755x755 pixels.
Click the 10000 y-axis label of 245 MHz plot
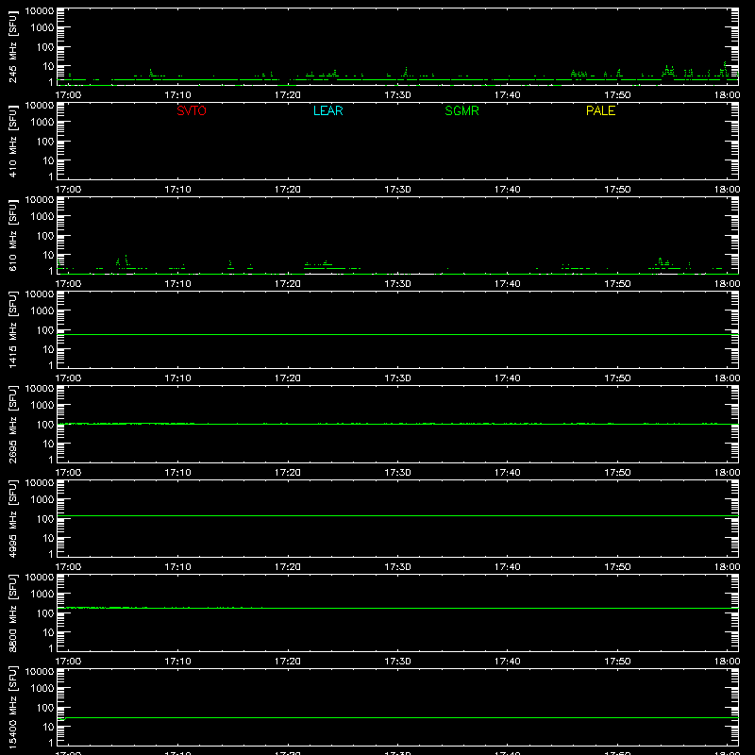40,11
